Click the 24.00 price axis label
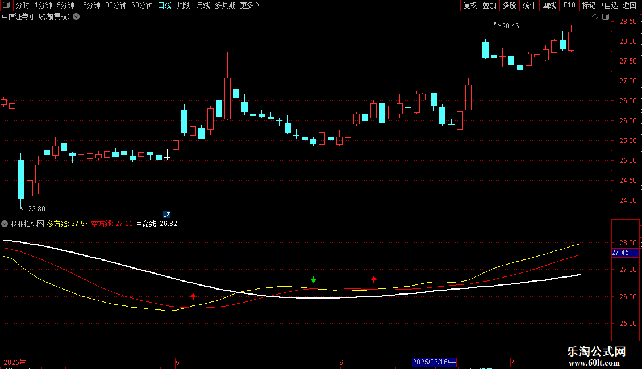Image resolution: width=642 pixels, height=369 pixels. tap(628, 200)
